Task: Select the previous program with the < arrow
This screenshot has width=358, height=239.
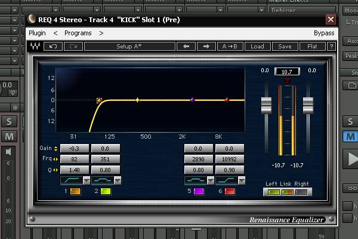Action: 55,33
